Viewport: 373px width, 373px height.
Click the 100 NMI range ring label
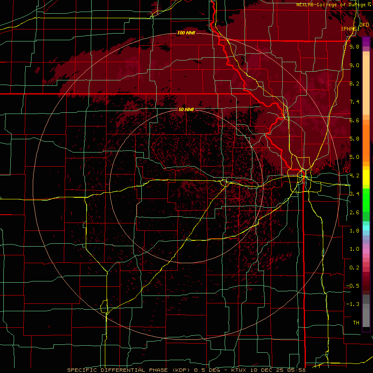pos(186,33)
